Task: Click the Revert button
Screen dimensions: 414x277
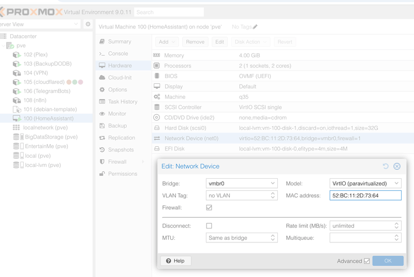Action: pos(285,42)
